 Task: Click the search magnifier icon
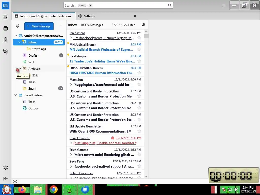[x=170, y=5]
